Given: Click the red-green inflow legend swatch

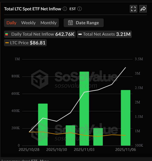Looking at the screenshot, I should click(7, 34).
